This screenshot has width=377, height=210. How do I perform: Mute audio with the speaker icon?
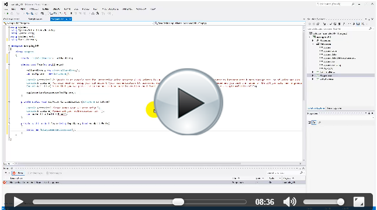[x=290, y=202]
